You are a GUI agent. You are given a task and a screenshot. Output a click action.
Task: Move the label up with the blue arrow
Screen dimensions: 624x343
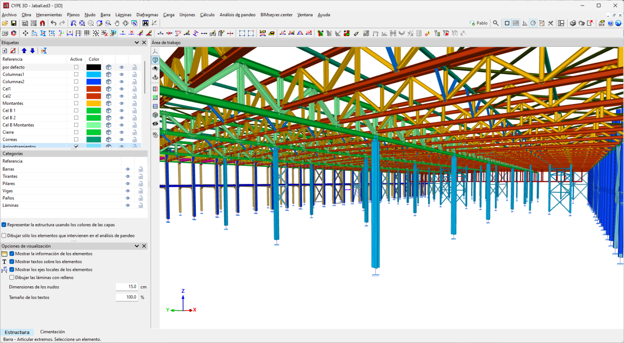point(24,51)
